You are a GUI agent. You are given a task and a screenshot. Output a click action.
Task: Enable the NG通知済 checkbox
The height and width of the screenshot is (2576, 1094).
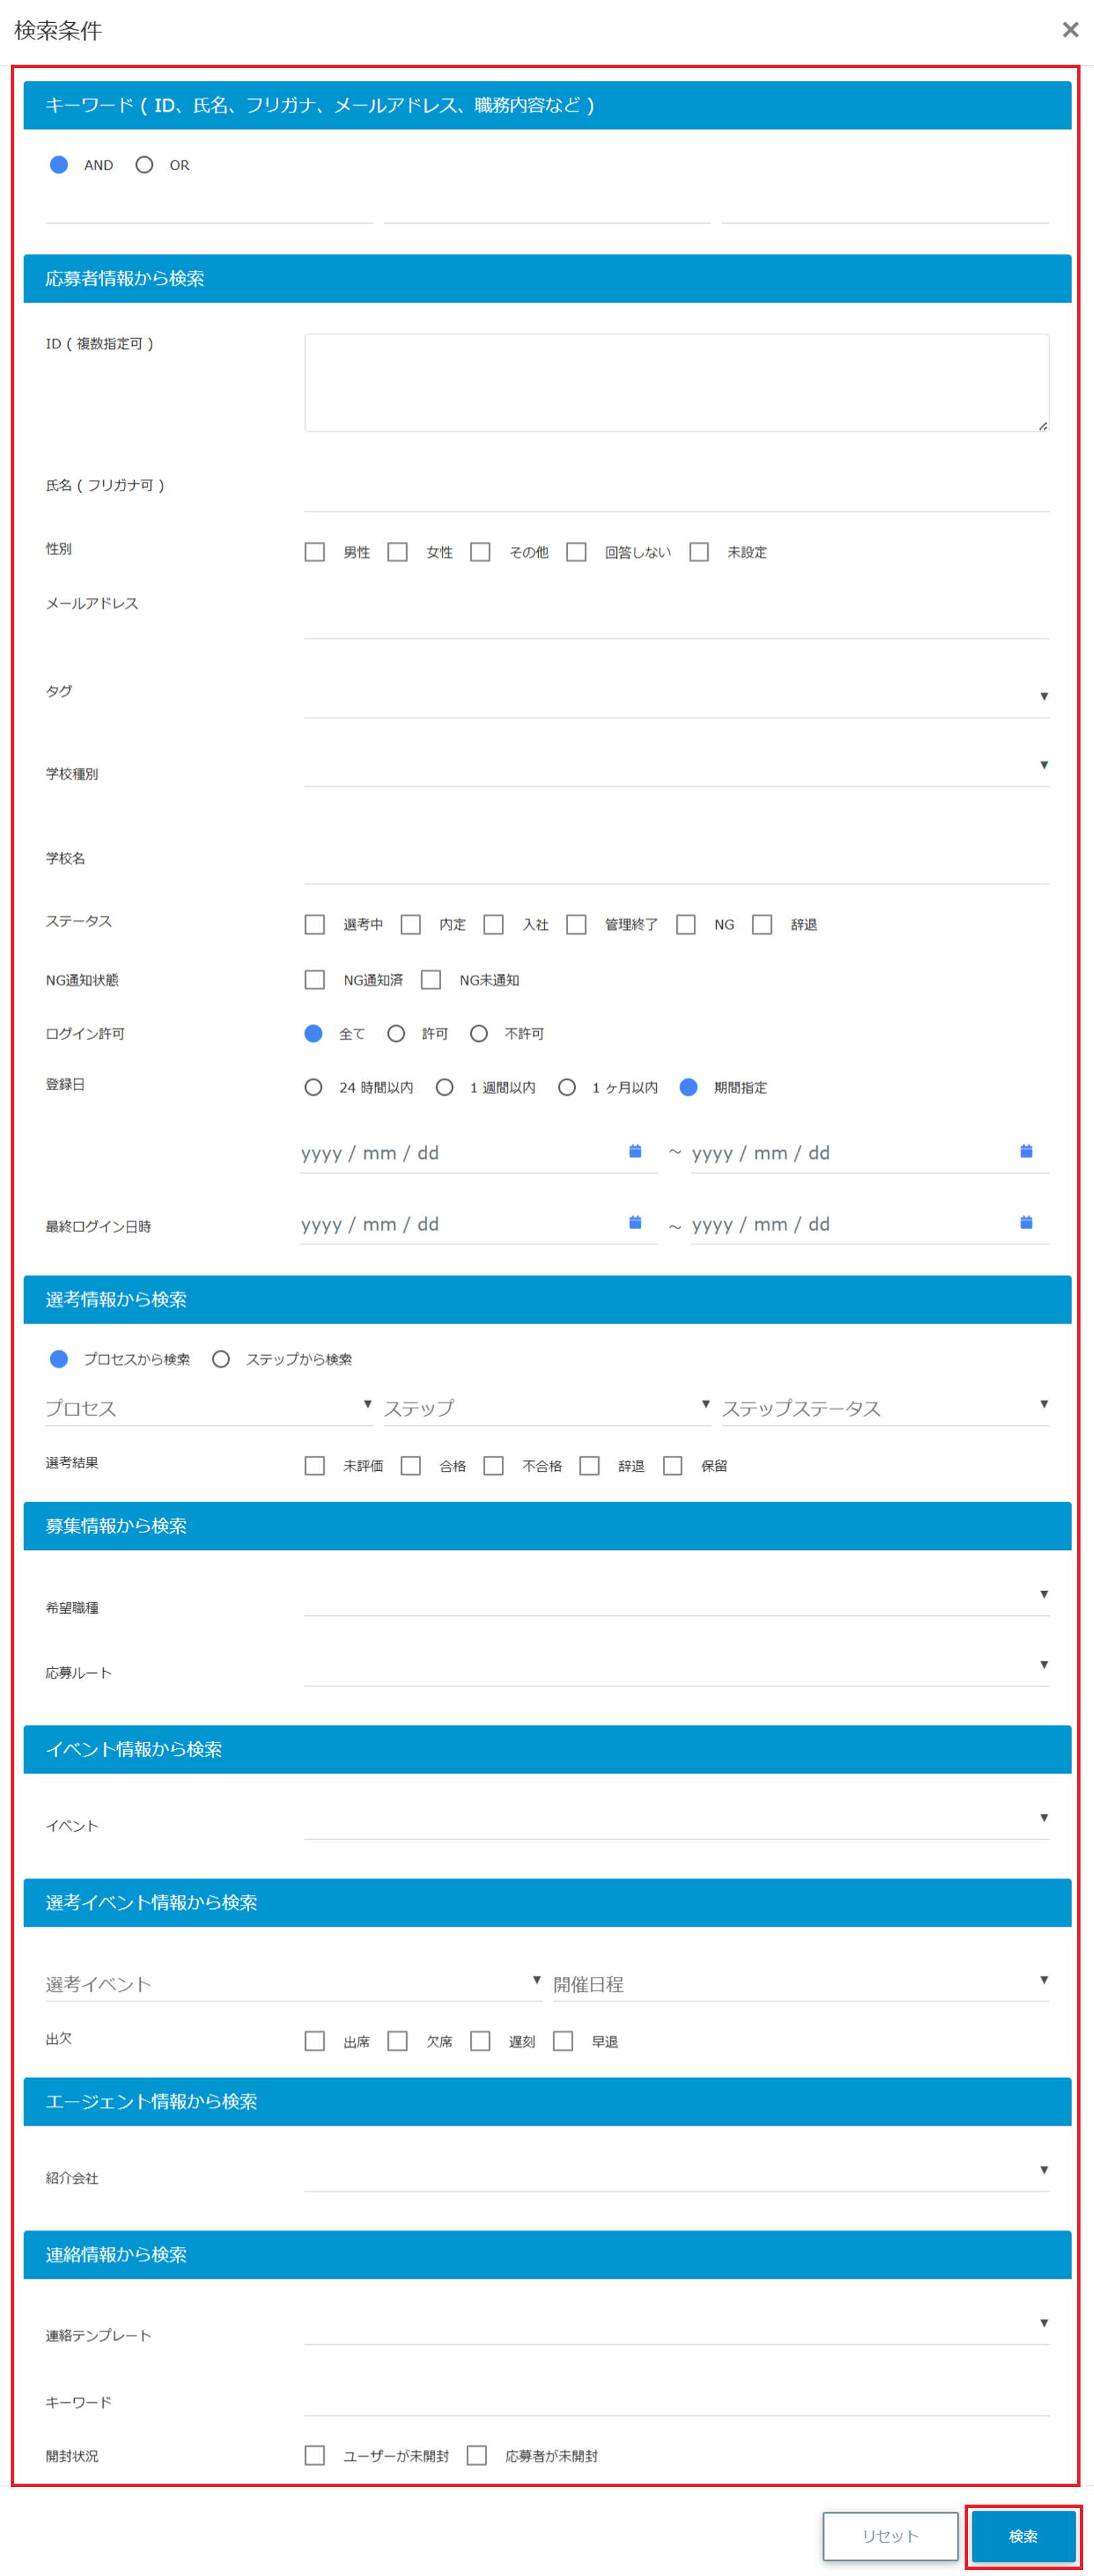pyautogui.click(x=315, y=980)
